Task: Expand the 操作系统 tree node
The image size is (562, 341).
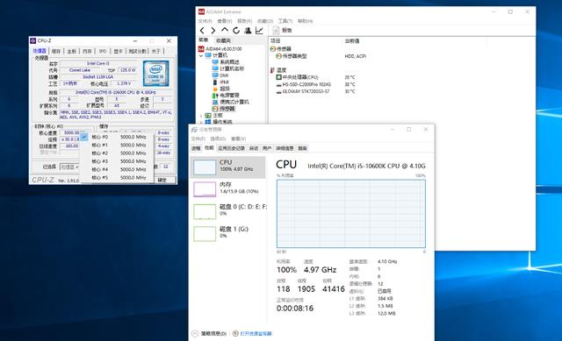Action: click(201, 122)
